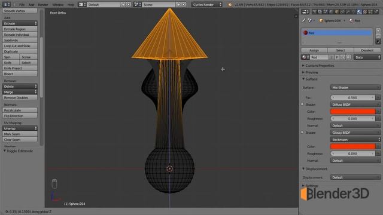The image size is (383, 215).
Task: Open the Object Constraints tab icon
Action: coord(342,11)
